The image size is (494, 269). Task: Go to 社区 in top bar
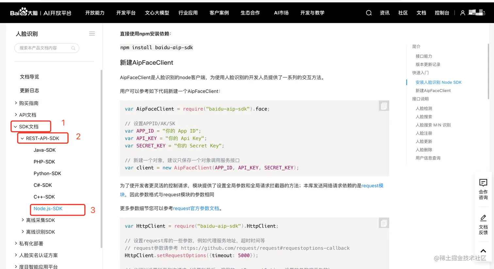point(403,13)
